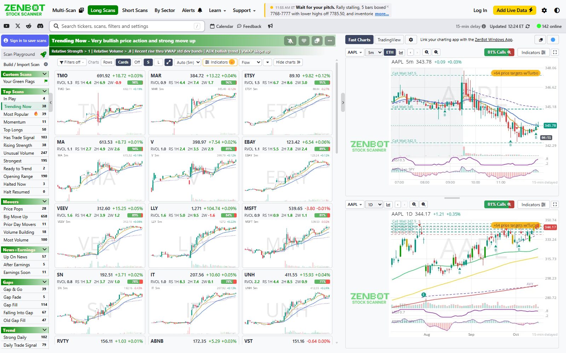This screenshot has height=353, width=566.
Task: Go to previous symbol on 5m chart
Action: pyautogui.click(x=410, y=52)
